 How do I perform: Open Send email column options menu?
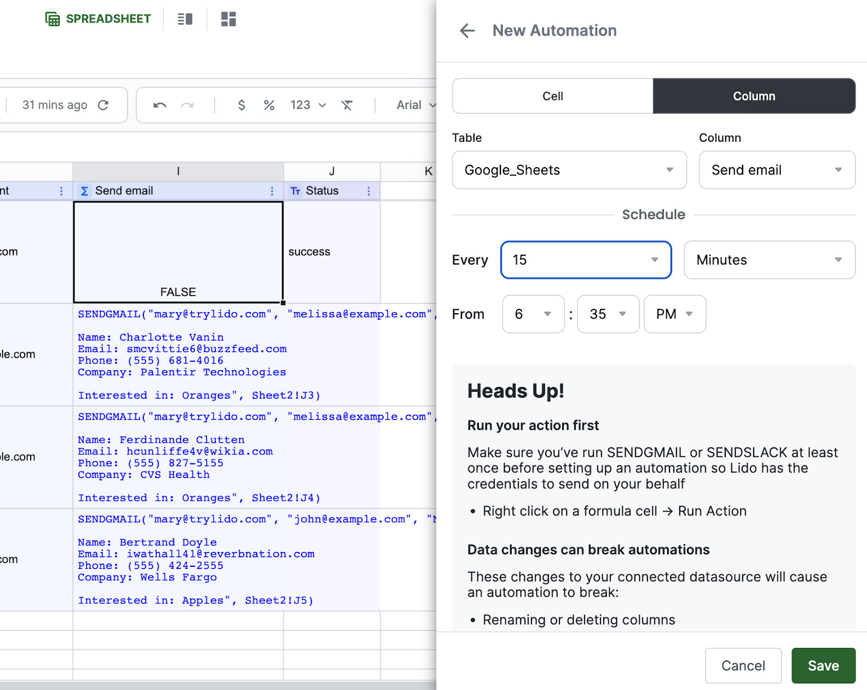coord(272,191)
